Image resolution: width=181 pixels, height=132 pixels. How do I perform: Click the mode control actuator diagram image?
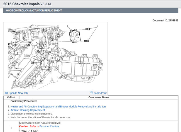click(55, 56)
